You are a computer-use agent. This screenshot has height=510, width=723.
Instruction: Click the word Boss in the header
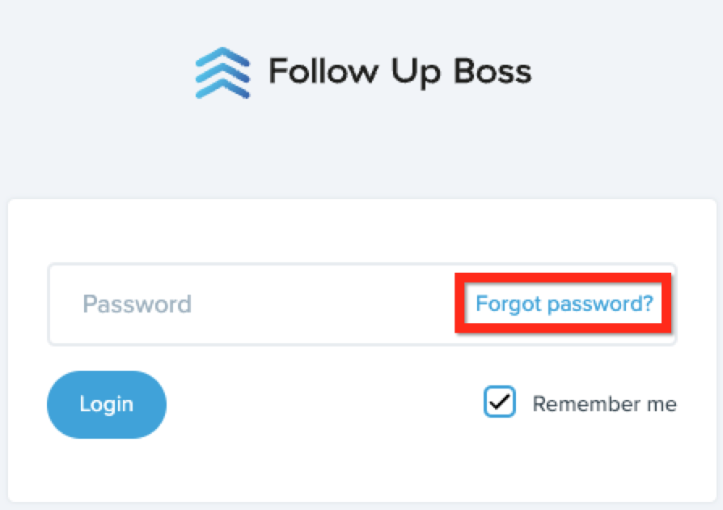click(493, 71)
